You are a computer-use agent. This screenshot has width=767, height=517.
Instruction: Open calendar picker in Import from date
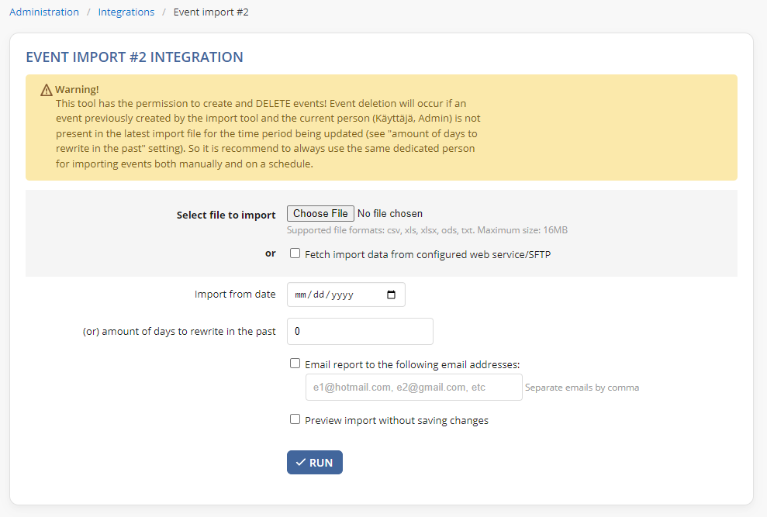pyautogui.click(x=392, y=295)
